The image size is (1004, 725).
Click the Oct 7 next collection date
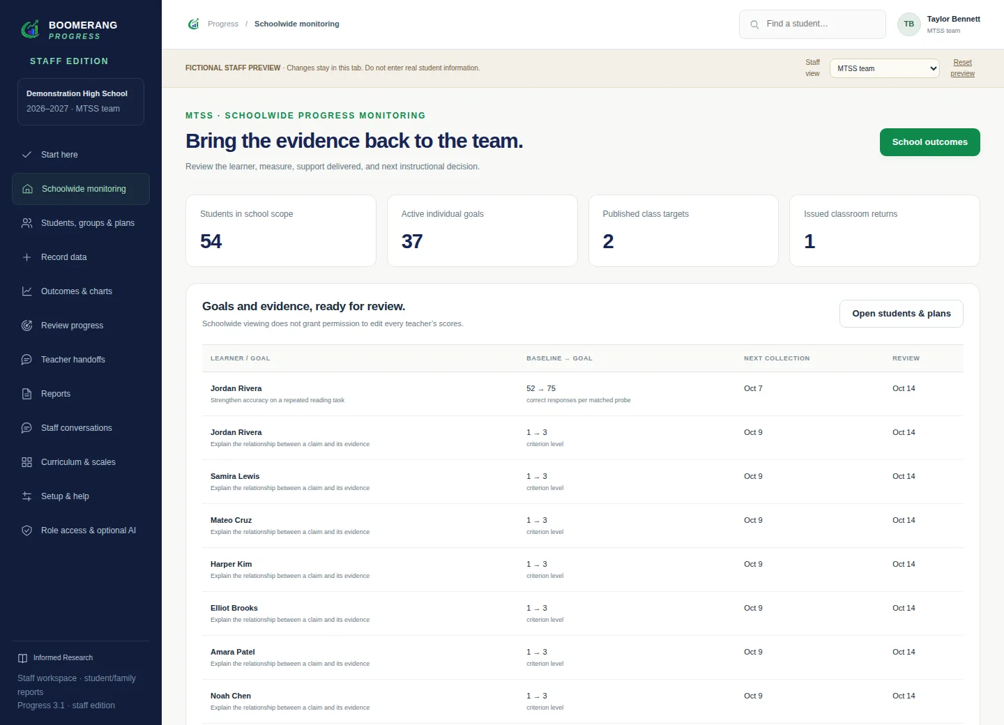pos(753,389)
